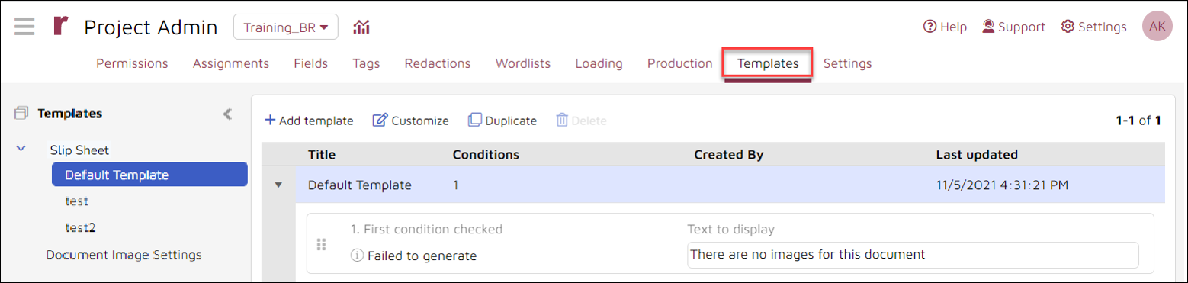
Task: Open Support from the header
Action: 1013,27
